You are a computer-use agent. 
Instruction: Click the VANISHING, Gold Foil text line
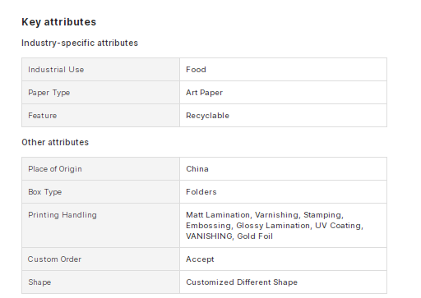(x=229, y=236)
